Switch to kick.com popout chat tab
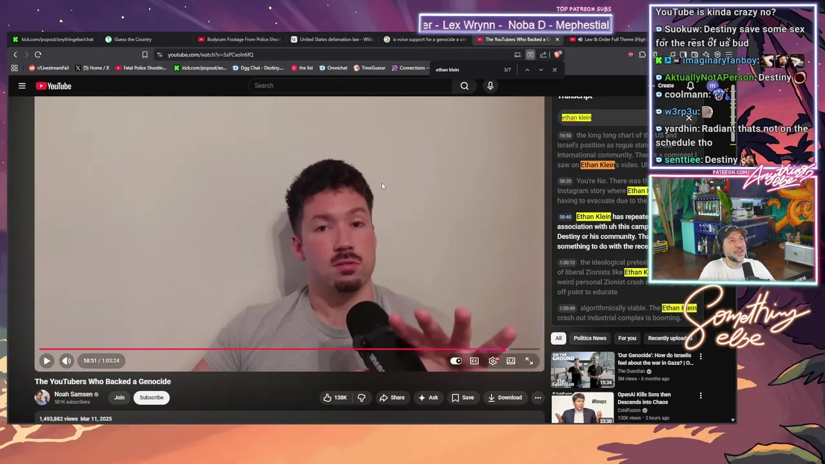The width and height of the screenshot is (825, 464). (53, 39)
